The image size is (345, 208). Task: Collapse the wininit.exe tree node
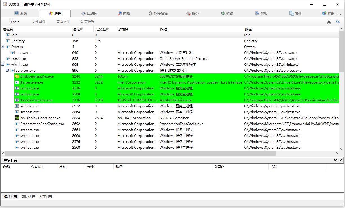pos(3,65)
